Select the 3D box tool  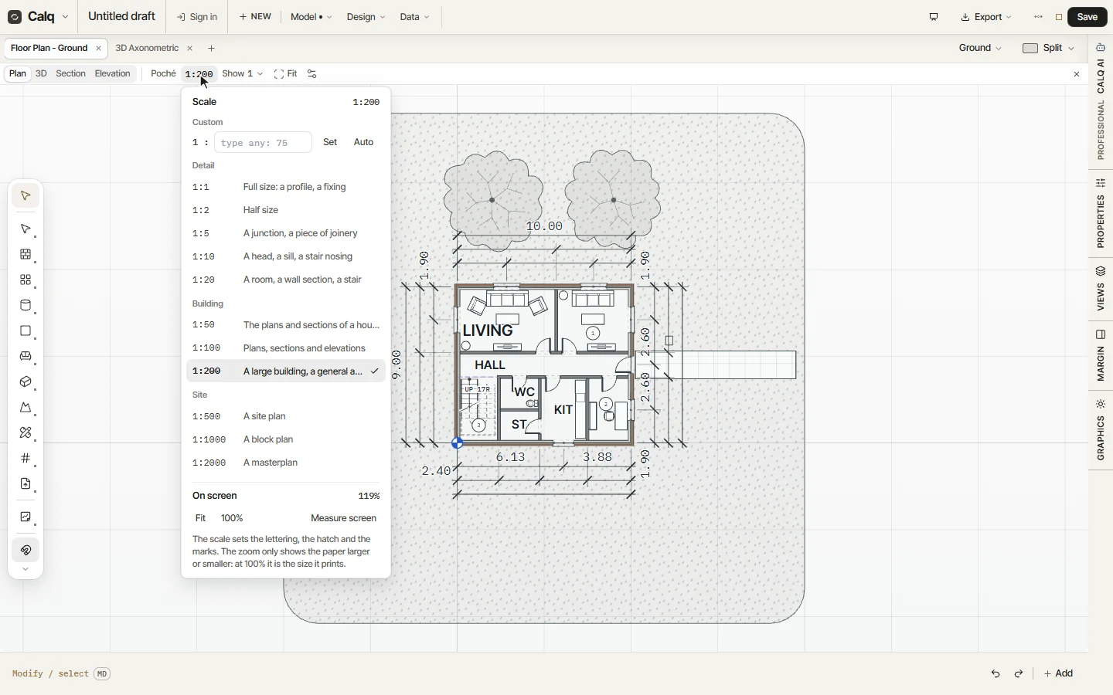point(26,382)
